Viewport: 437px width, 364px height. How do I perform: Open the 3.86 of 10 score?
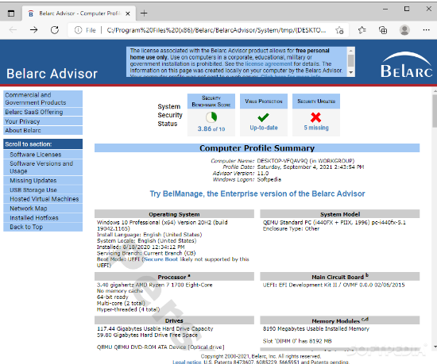pyautogui.click(x=211, y=129)
